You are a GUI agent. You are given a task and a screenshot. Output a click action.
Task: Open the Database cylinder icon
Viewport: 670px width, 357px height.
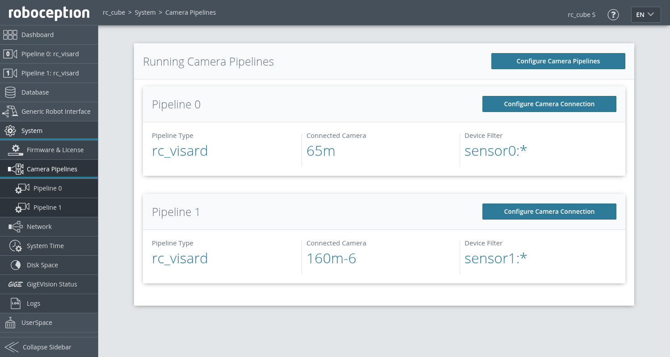[10, 92]
